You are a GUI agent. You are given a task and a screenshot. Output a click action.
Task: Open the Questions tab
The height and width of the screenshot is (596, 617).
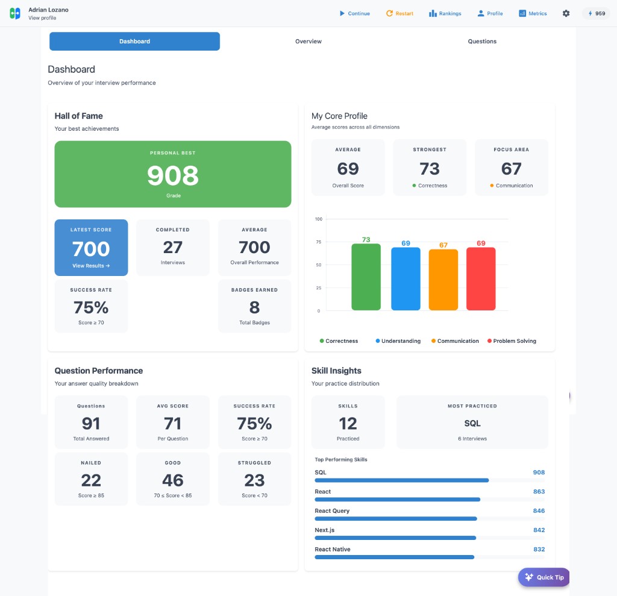point(481,41)
